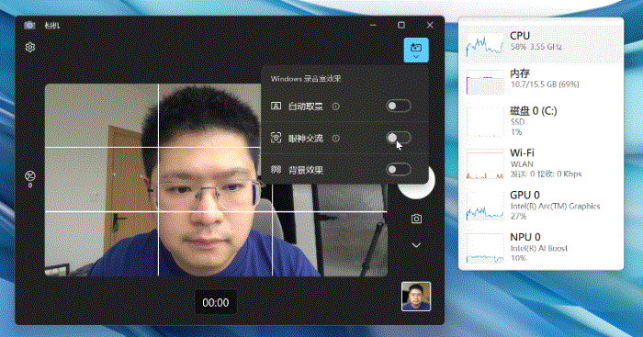Maximize the Camera window
This screenshot has height=337, width=643.
(401, 25)
